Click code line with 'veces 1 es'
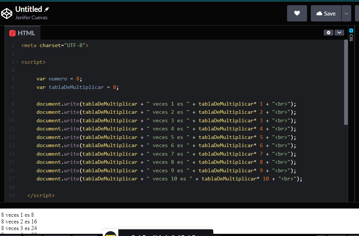This screenshot has height=236, width=359. point(166,104)
